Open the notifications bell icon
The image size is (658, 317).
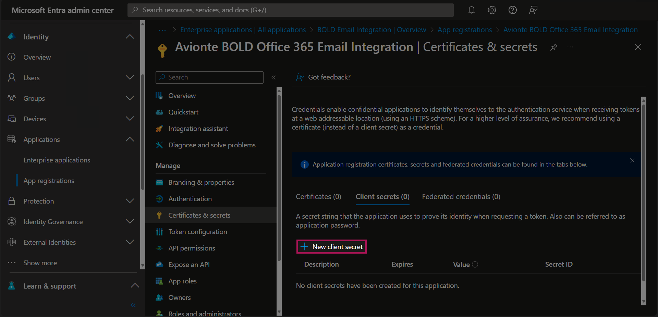click(x=472, y=10)
